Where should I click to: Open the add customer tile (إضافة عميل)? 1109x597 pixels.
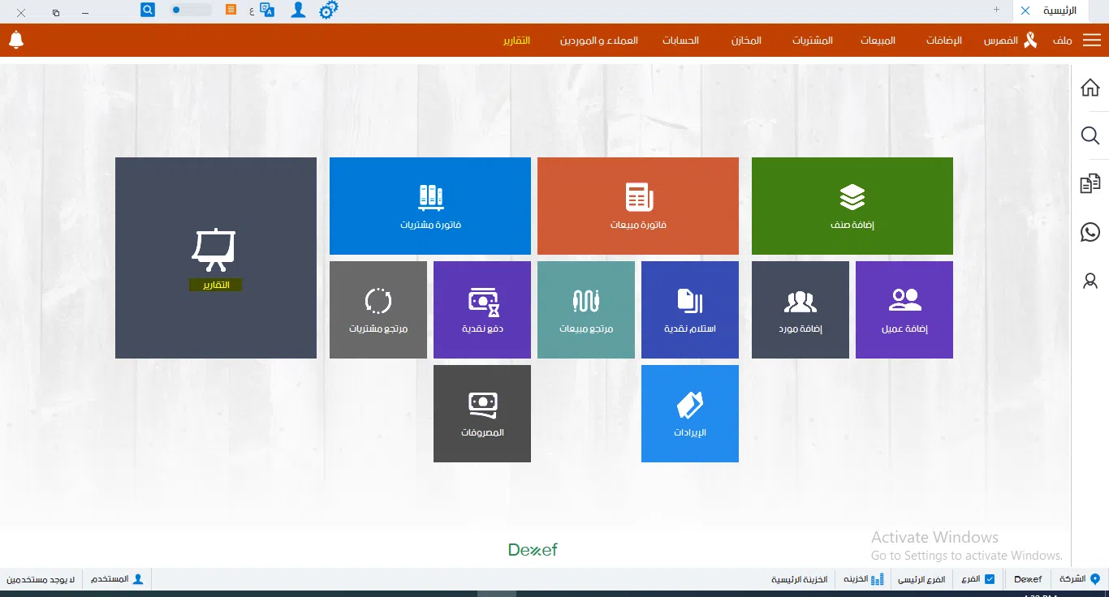(x=904, y=310)
